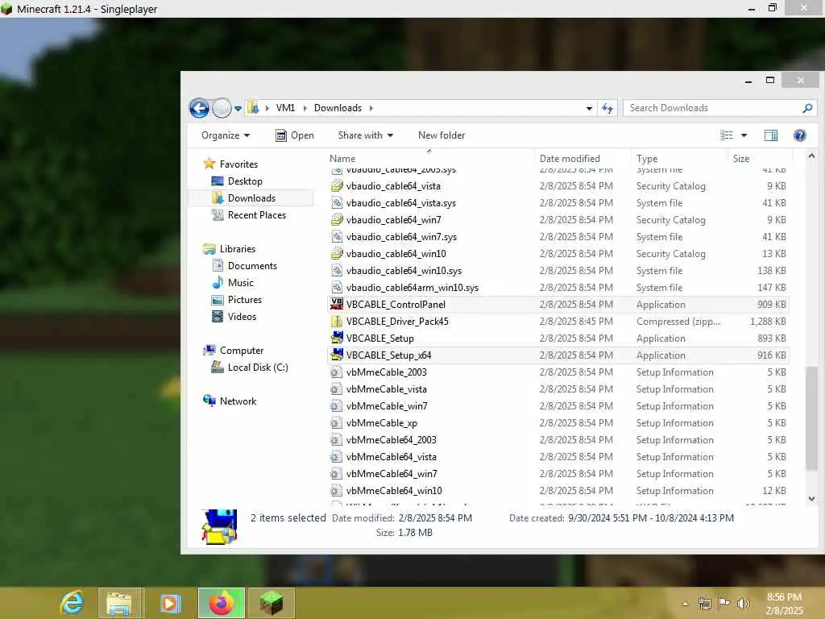Image resolution: width=825 pixels, height=619 pixels.
Task: Select vbaudio_cable64arm_win10.sys file icon
Action: [337, 288]
